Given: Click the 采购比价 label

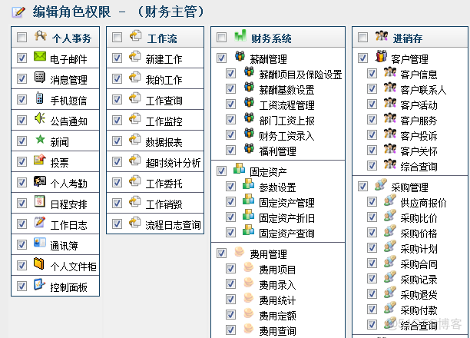Looking at the screenshot, I should point(419,218).
